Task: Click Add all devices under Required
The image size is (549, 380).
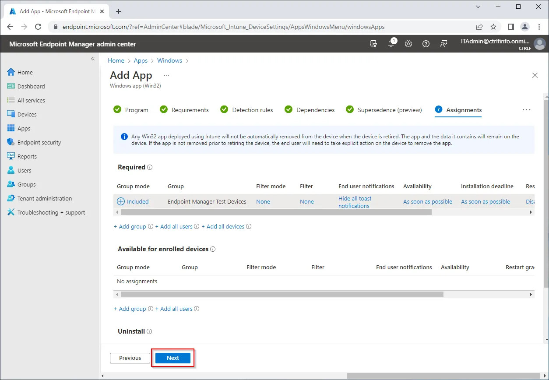Action: [223, 226]
